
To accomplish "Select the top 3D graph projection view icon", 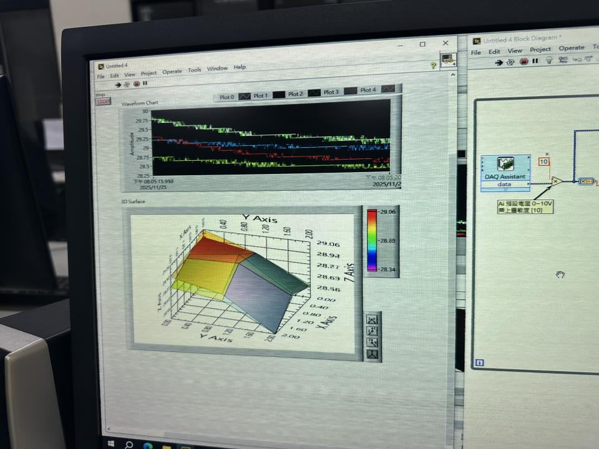I will [x=373, y=320].
